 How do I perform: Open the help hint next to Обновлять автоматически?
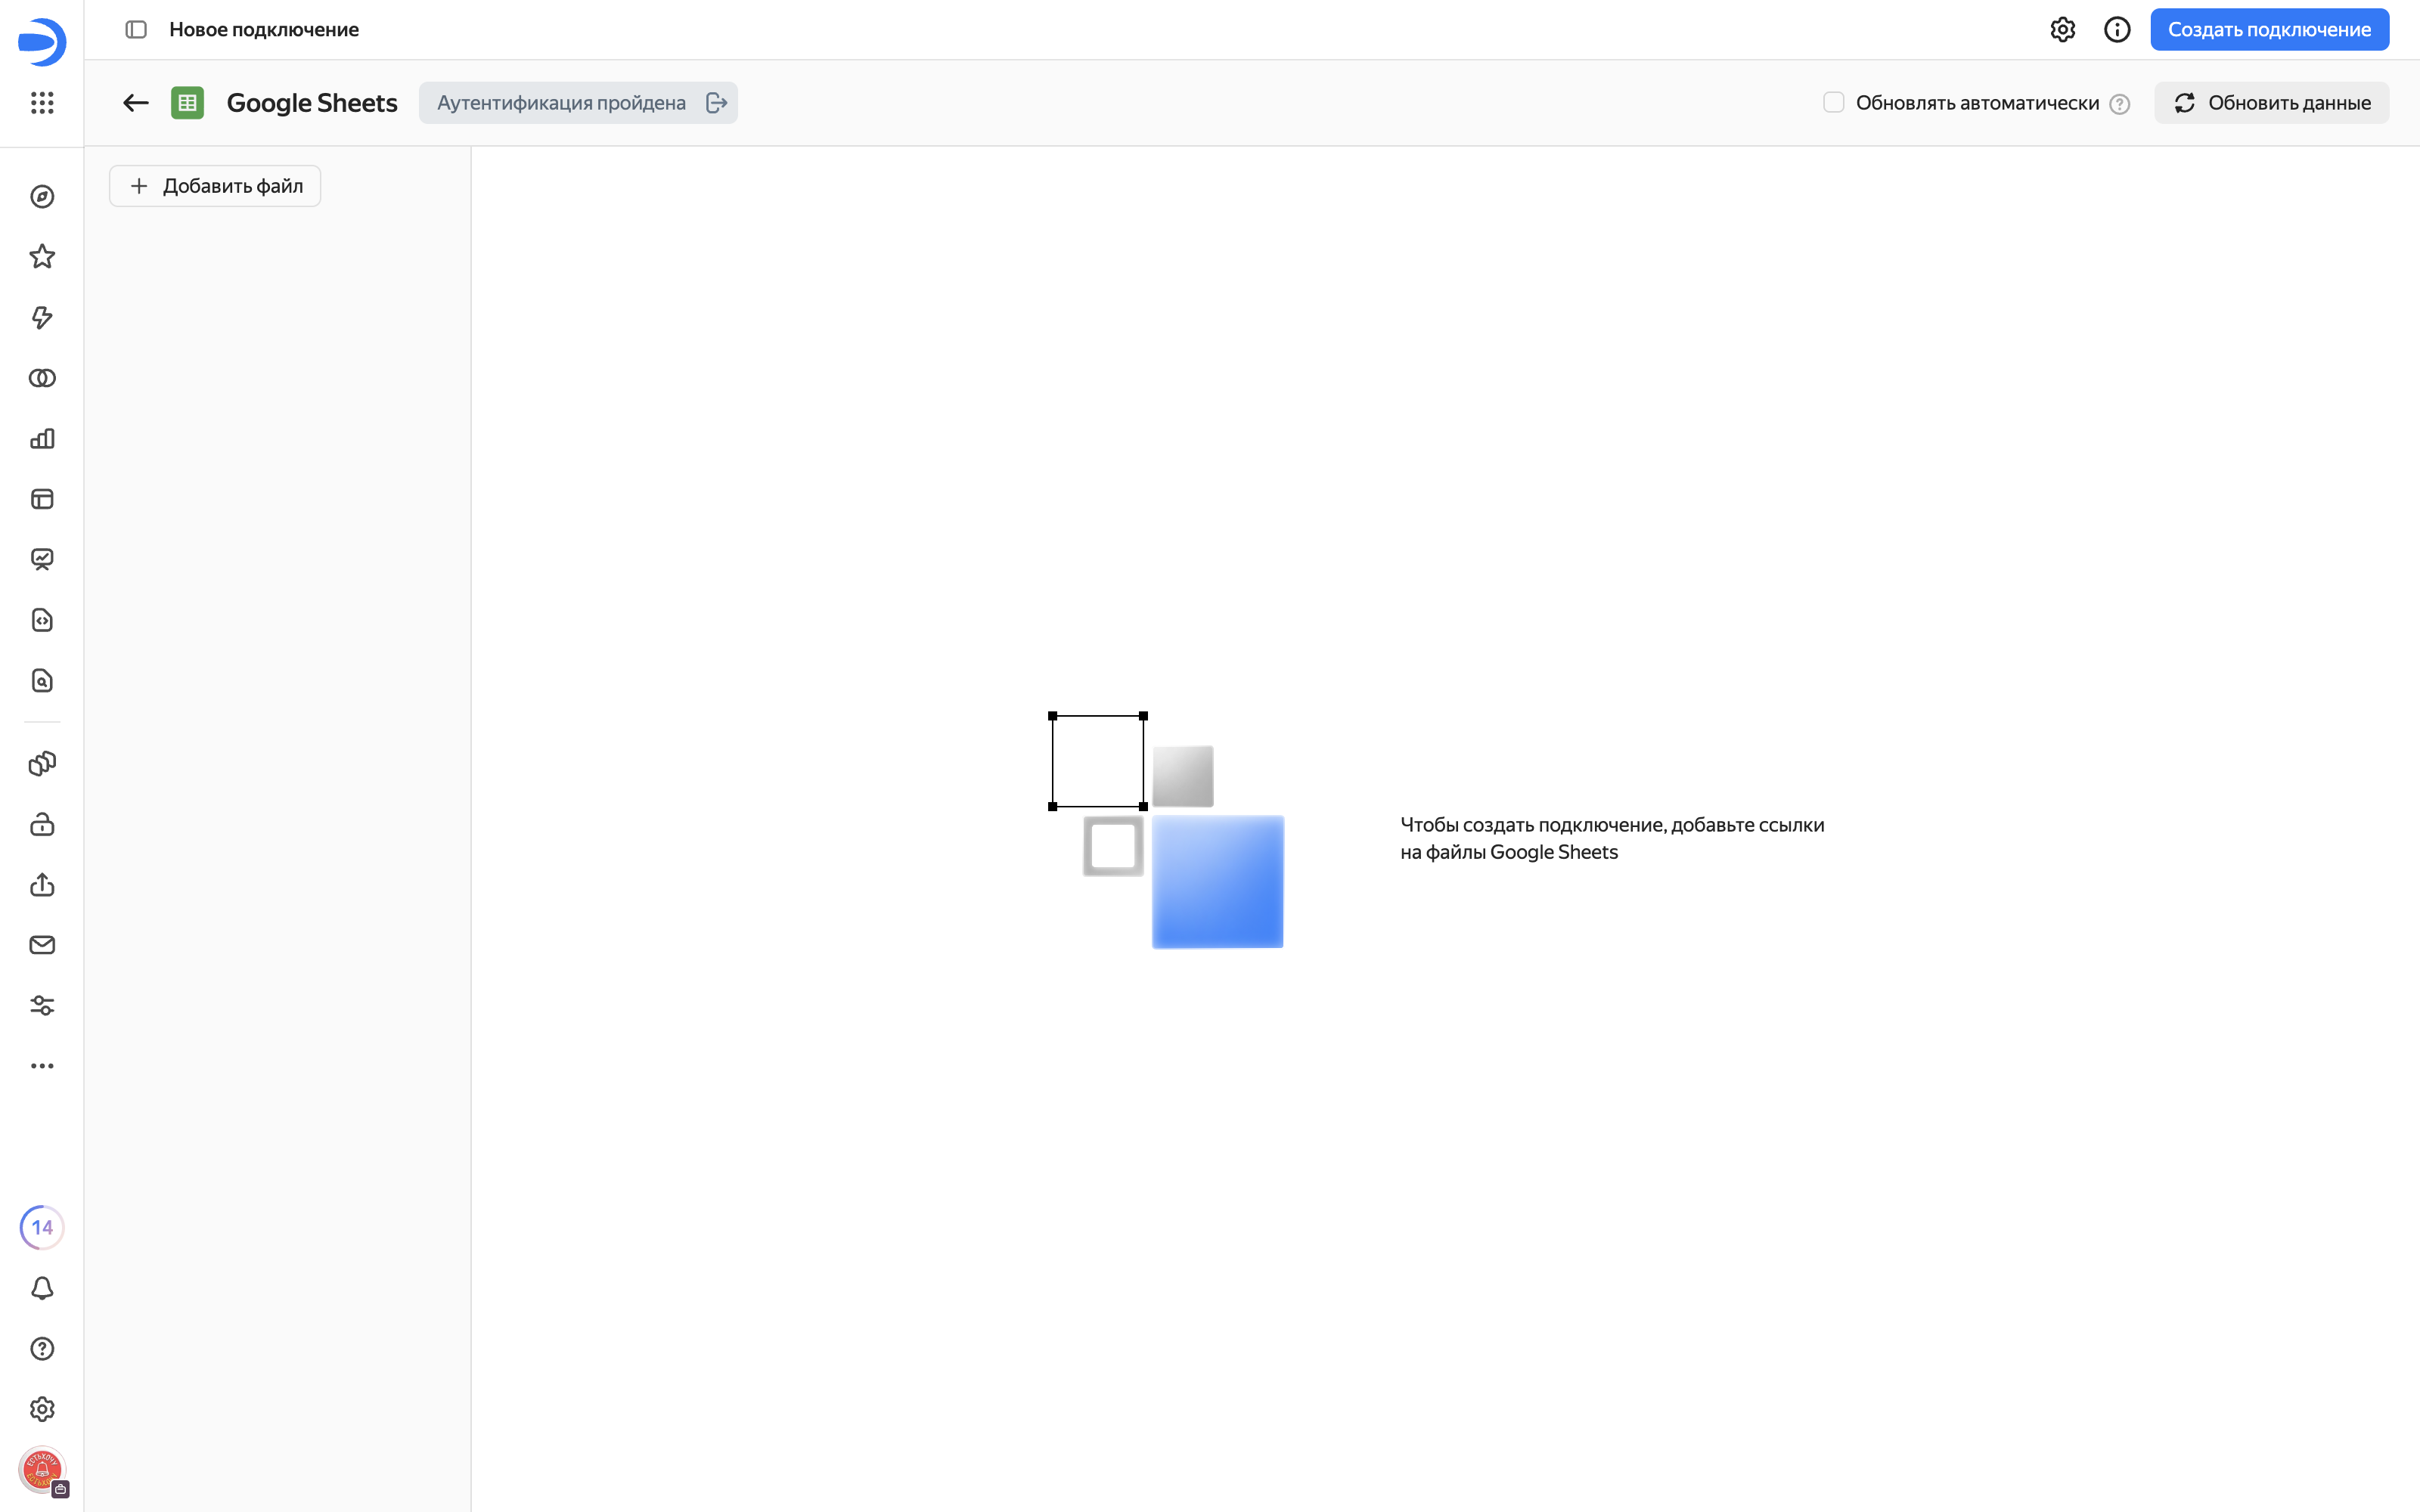pyautogui.click(x=2119, y=104)
